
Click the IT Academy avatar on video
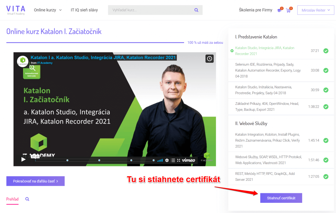click(x=23, y=61)
